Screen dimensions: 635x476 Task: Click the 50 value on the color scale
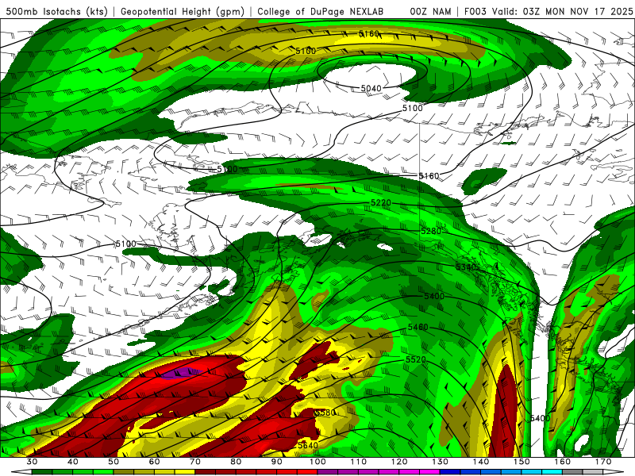coord(114,462)
